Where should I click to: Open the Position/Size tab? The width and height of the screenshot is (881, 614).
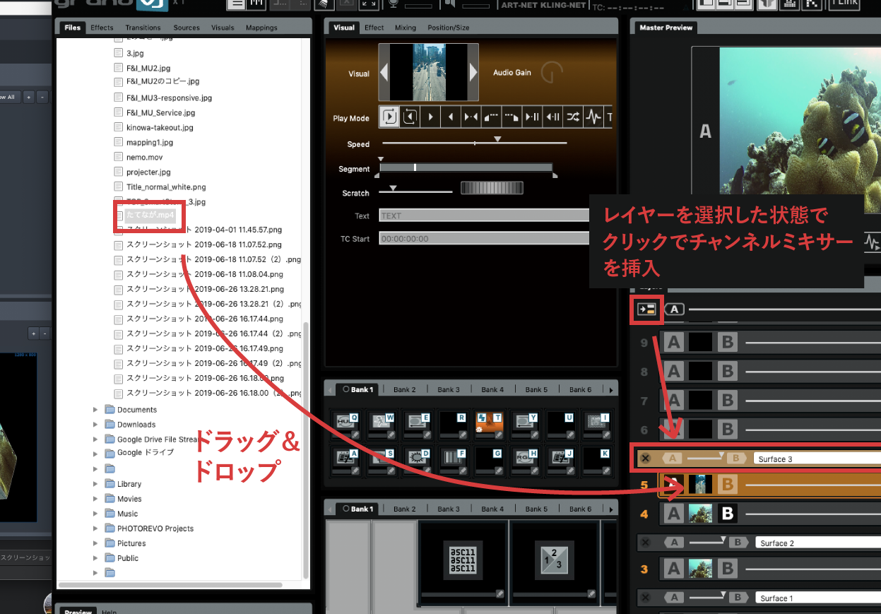coord(448,28)
